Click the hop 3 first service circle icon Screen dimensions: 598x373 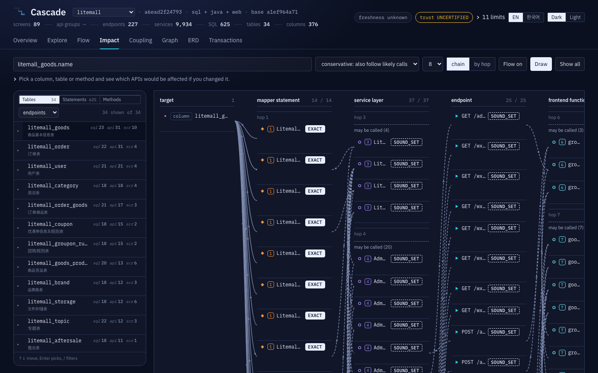coord(360,142)
